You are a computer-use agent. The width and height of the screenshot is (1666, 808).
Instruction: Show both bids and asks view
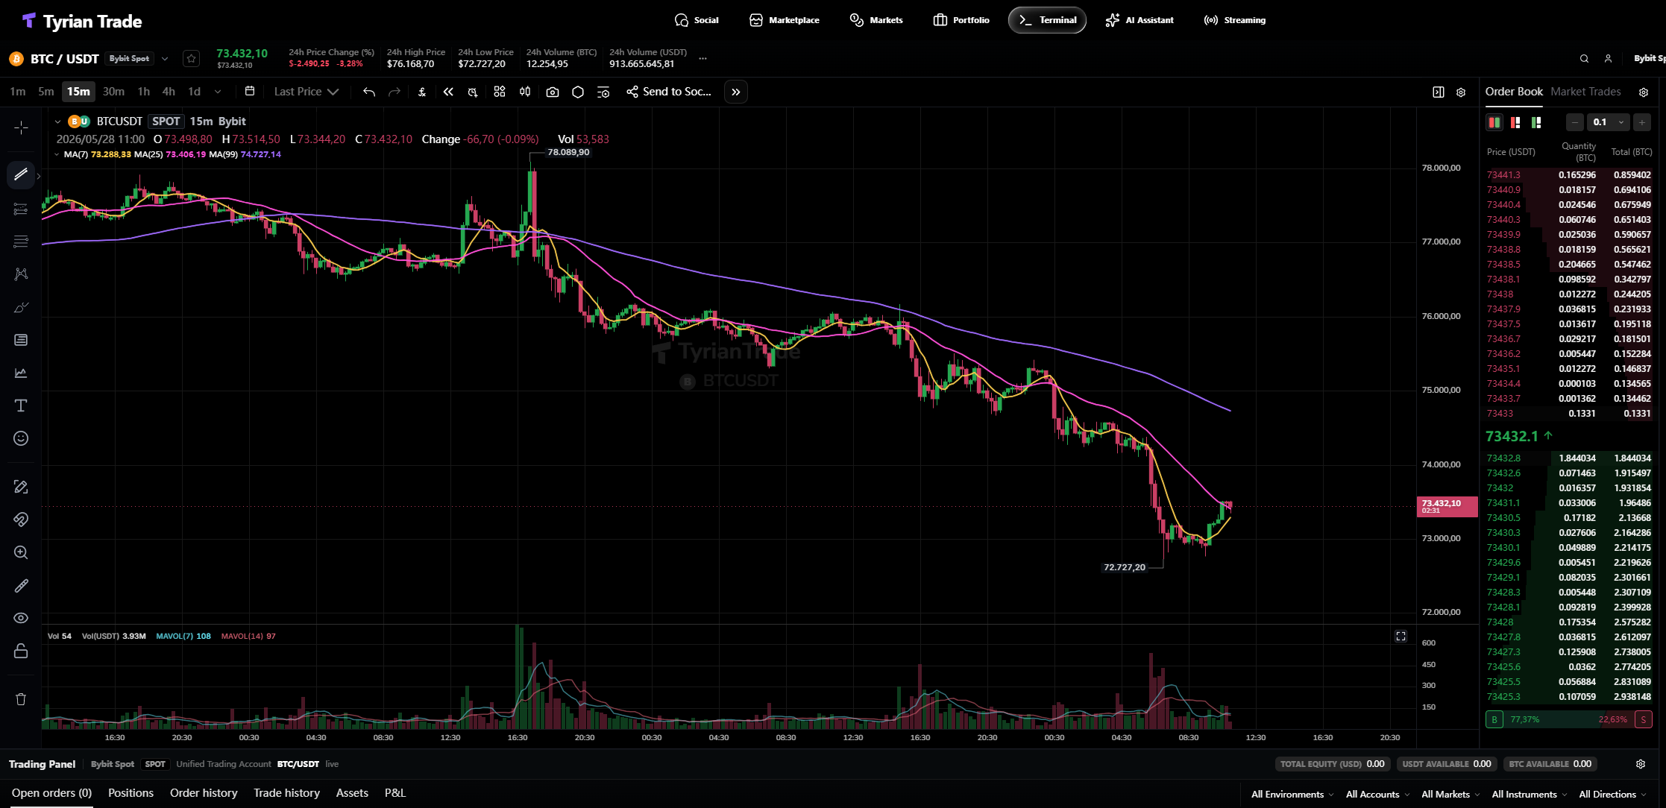coord(1494,122)
